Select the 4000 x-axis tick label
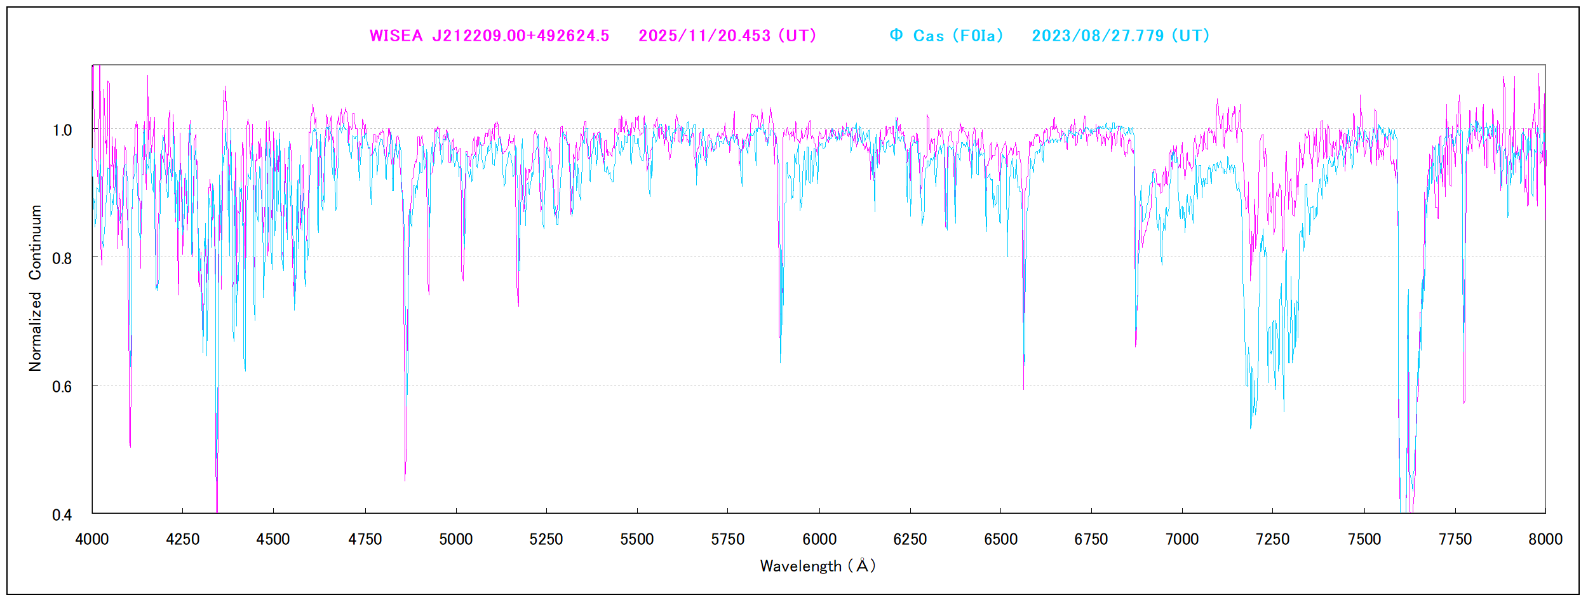Viewport: 1588px width, 602px height. [x=92, y=540]
